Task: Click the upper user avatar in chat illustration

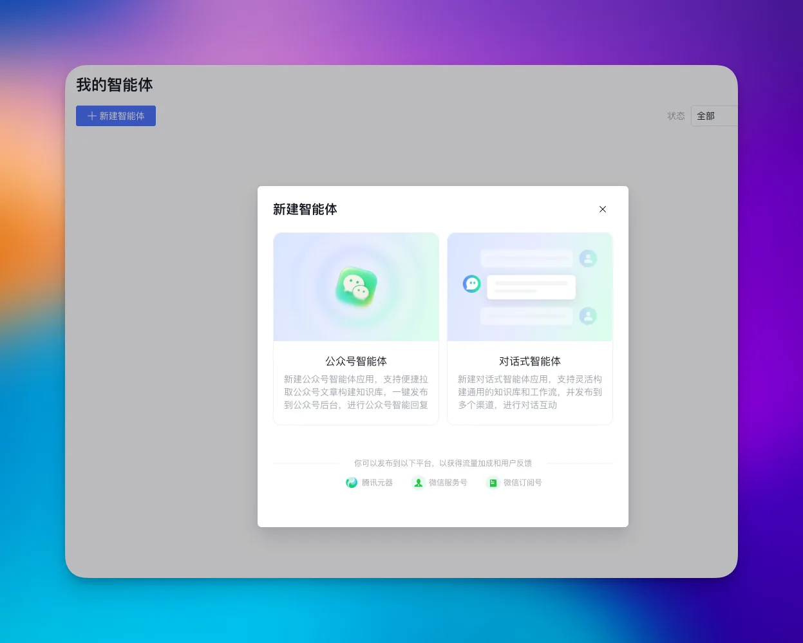Action: tap(588, 259)
